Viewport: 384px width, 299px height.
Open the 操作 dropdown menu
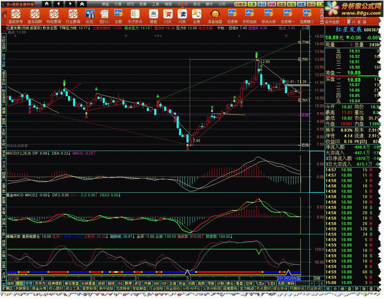tap(209, 4)
